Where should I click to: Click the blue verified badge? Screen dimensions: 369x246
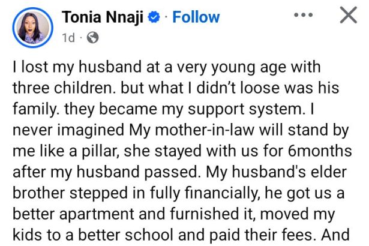pyautogui.click(x=155, y=17)
